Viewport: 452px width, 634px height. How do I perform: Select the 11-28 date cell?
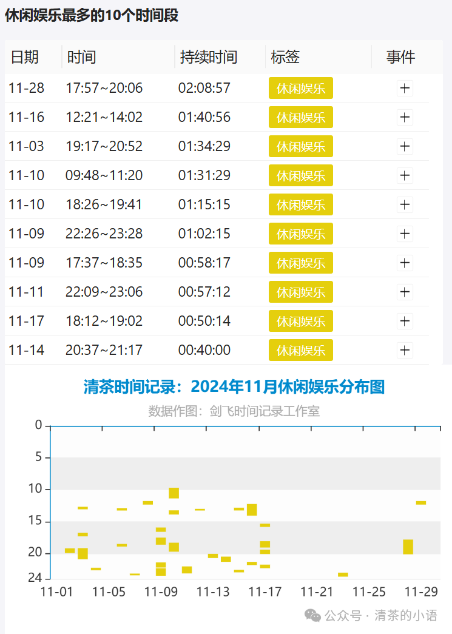[x=26, y=88]
